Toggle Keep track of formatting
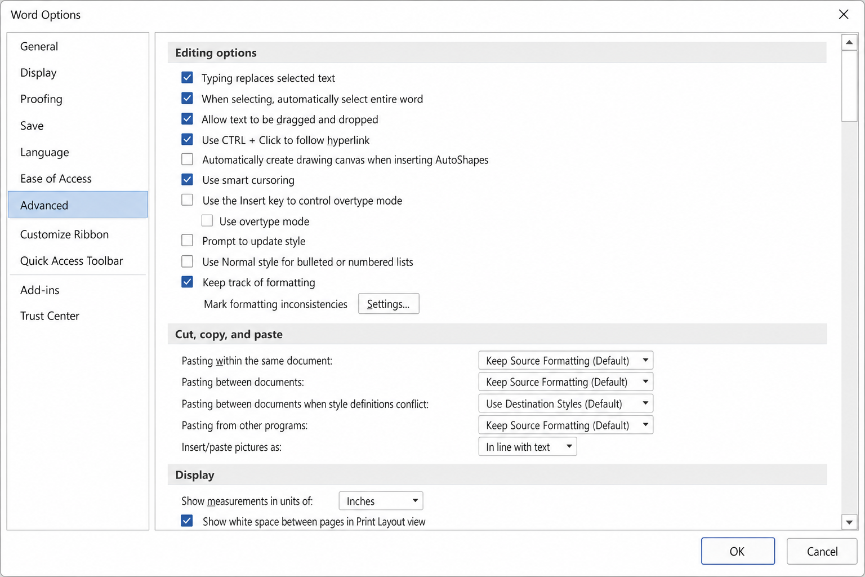This screenshot has width=865, height=577. click(188, 282)
